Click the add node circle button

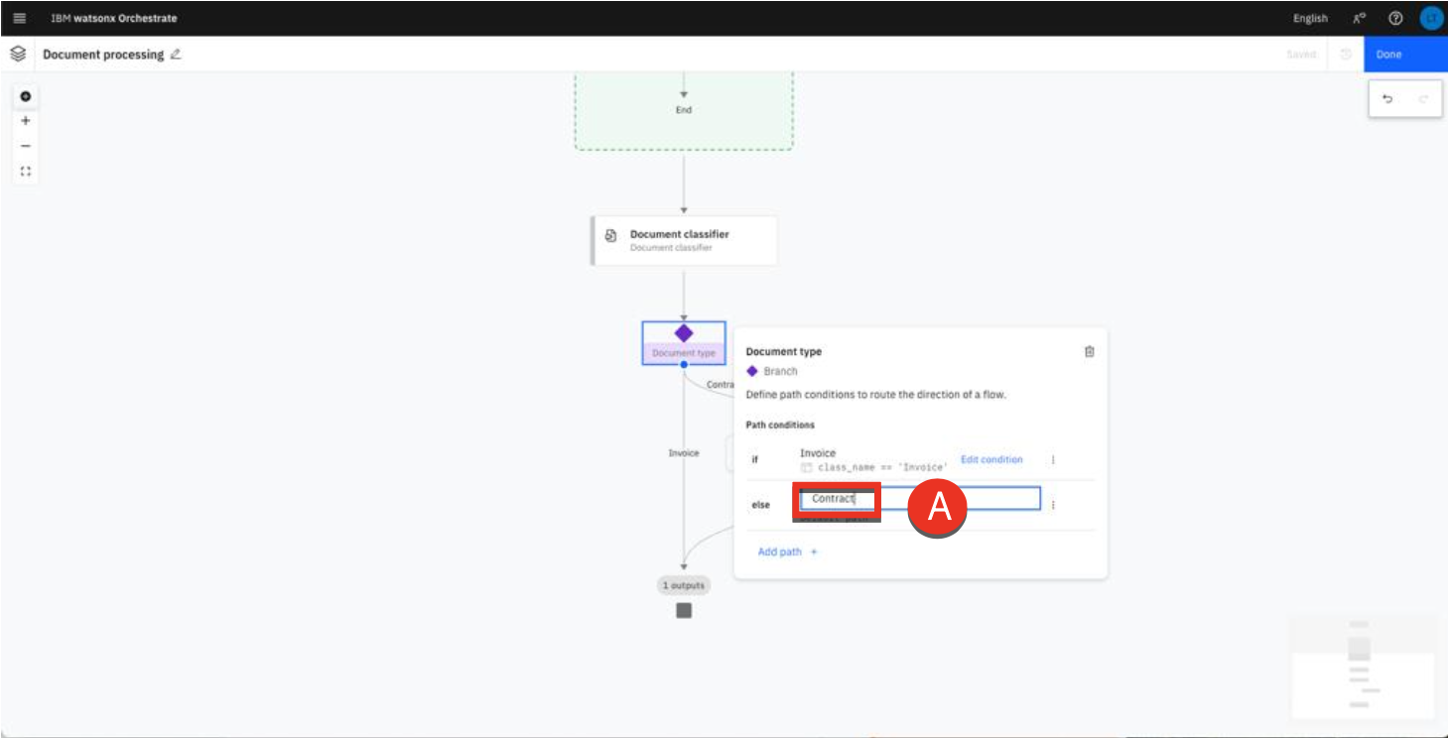pyautogui.click(x=26, y=96)
